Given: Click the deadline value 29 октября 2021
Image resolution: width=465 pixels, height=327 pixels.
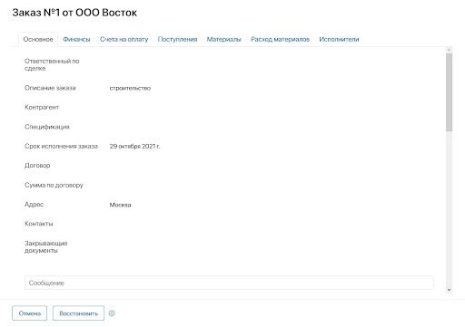Looking at the screenshot, I should click(x=134, y=146).
